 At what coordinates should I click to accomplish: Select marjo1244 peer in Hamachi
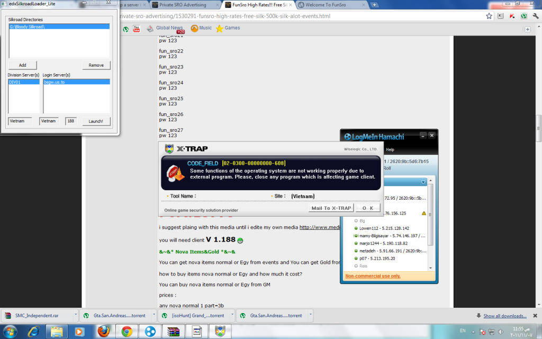click(383, 243)
